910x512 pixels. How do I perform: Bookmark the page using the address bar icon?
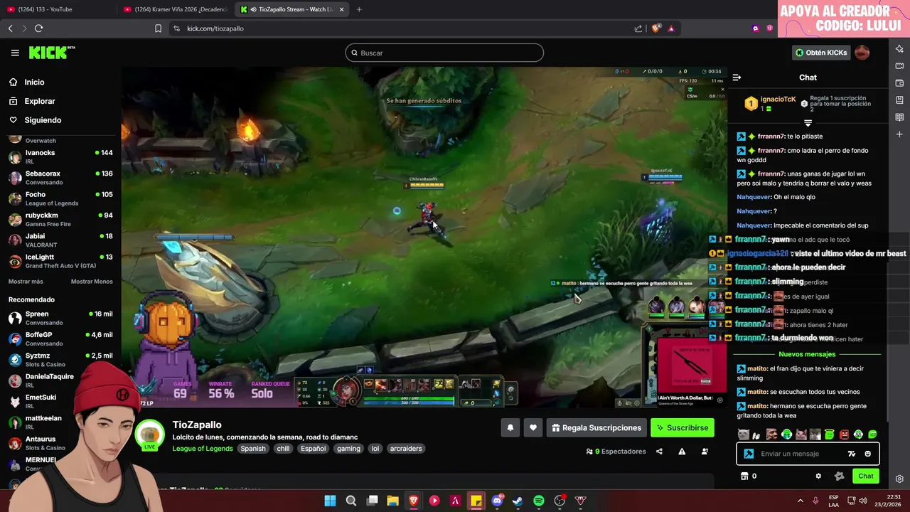pos(158,28)
